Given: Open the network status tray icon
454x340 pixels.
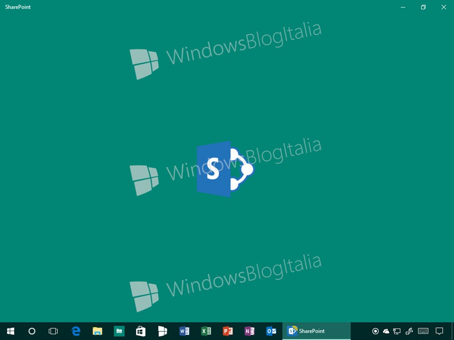Looking at the screenshot, I should pyautogui.click(x=397, y=331).
